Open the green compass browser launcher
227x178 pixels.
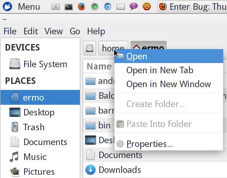tap(95, 7)
